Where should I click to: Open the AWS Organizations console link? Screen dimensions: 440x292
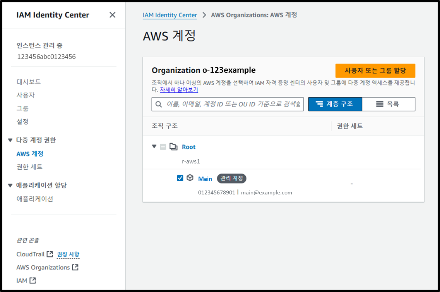43,267
